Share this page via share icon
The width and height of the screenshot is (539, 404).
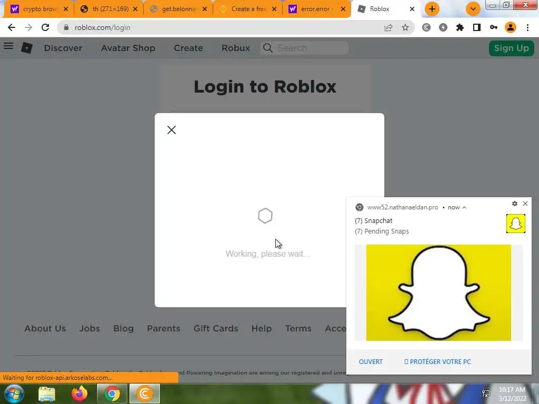tap(388, 27)
